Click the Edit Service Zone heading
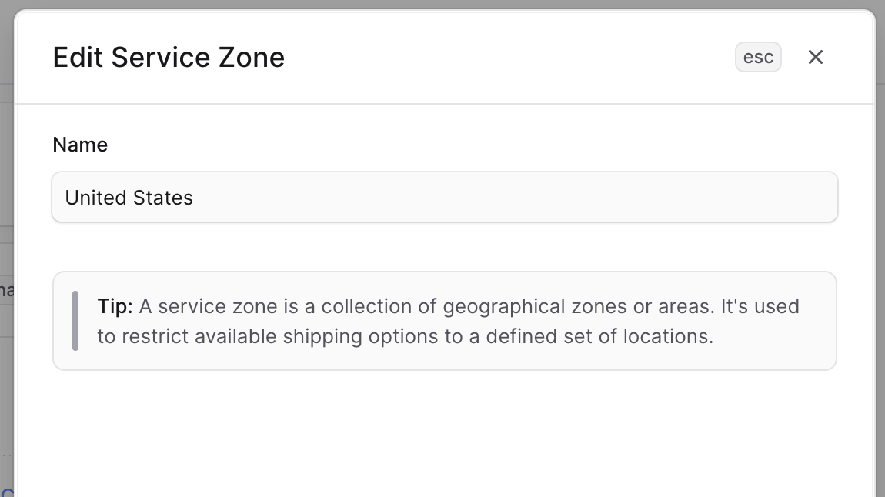 (x=169, y=58)
